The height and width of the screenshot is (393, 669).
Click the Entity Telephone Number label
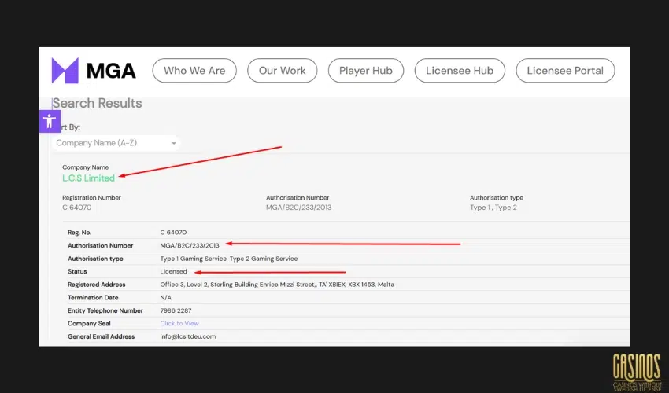[x=105, y=310]
